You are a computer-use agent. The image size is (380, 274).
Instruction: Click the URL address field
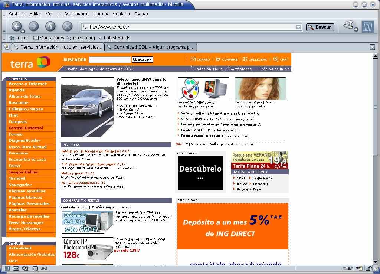tap(191, 27)
